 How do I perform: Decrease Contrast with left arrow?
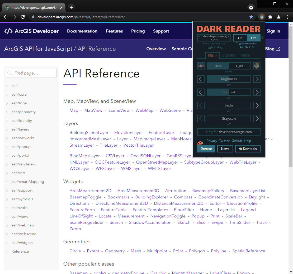pos(201,92)
